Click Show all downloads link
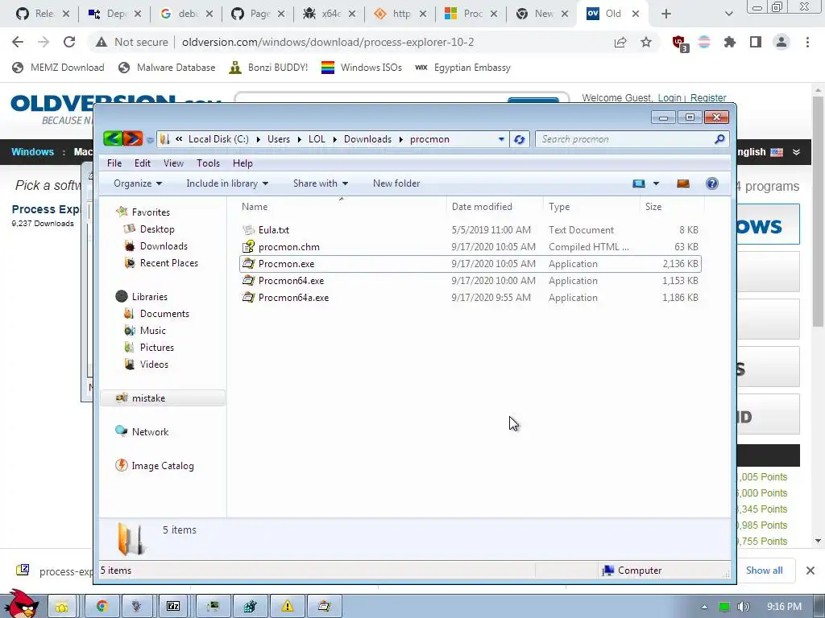The image size is (825, 618). [x=764, y=571]
